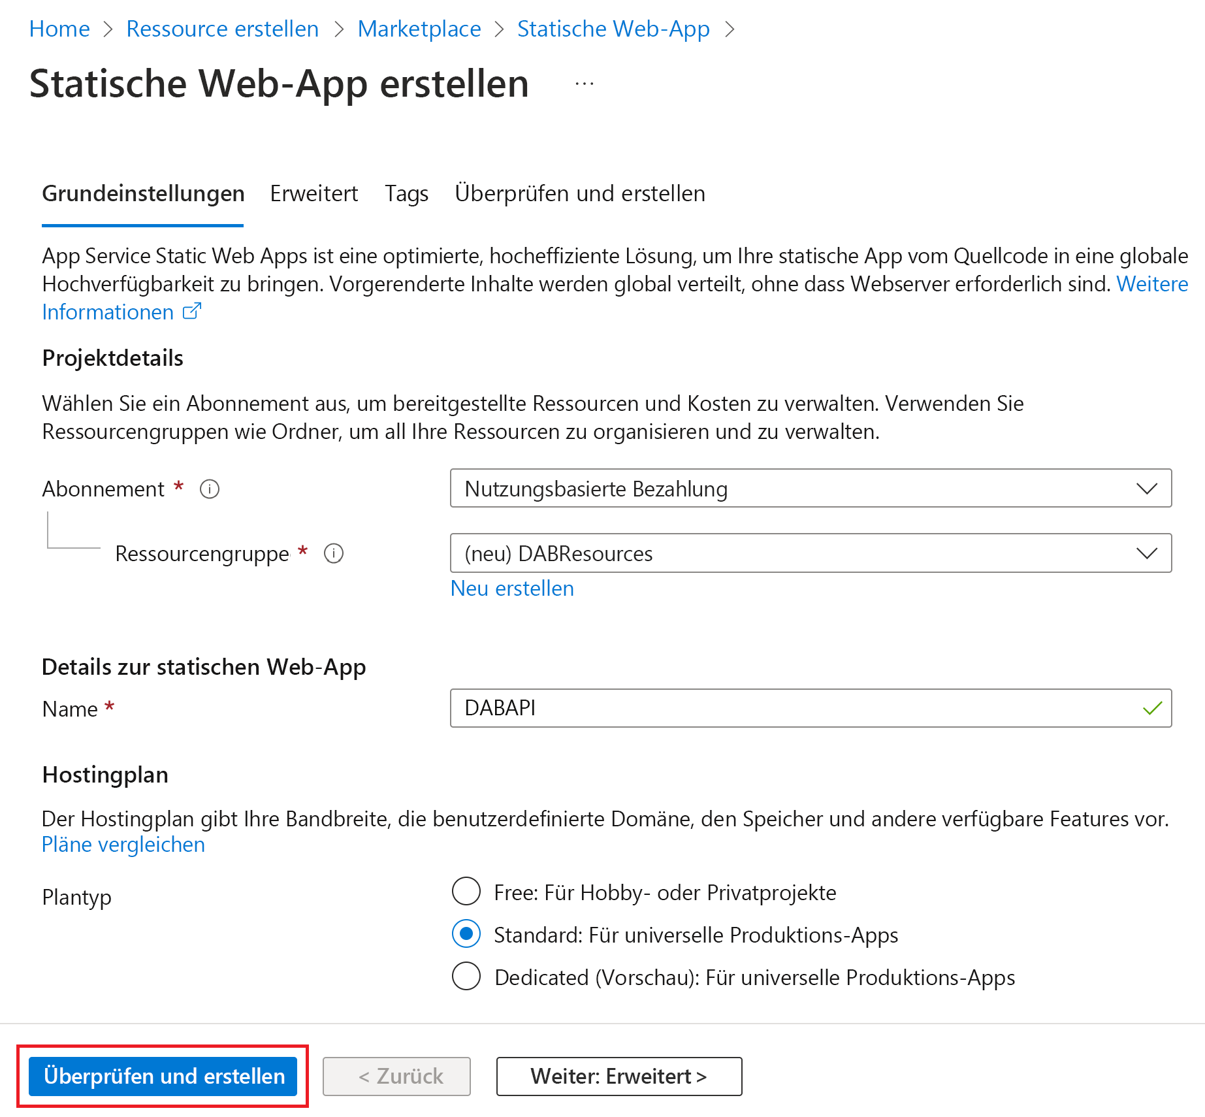This screenshot has height=1117, width=1205.
Task: Click the ellipsis more options icon
Action: pyautogui.click(x=585, y=84)
